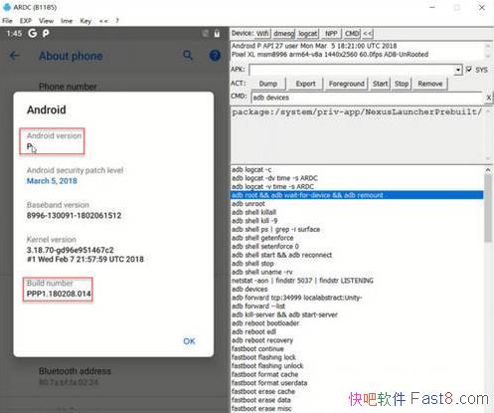
Task: Click the command list scroll-up arrow
Action: (488, 170)
